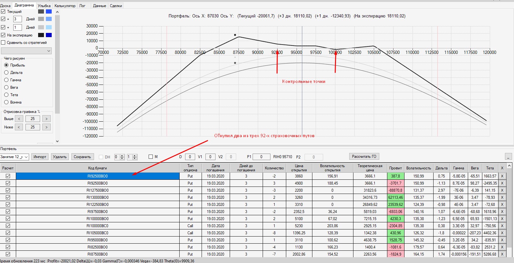Enable Сравнить со стратегией checkbox

(x=3, y=43)
